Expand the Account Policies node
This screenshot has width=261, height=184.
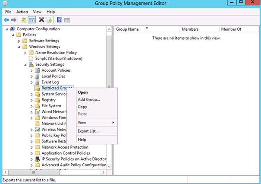[x=31, y=71]
